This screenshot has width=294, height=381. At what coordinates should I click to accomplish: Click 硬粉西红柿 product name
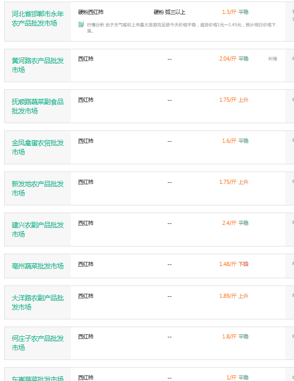pos(90,12)
